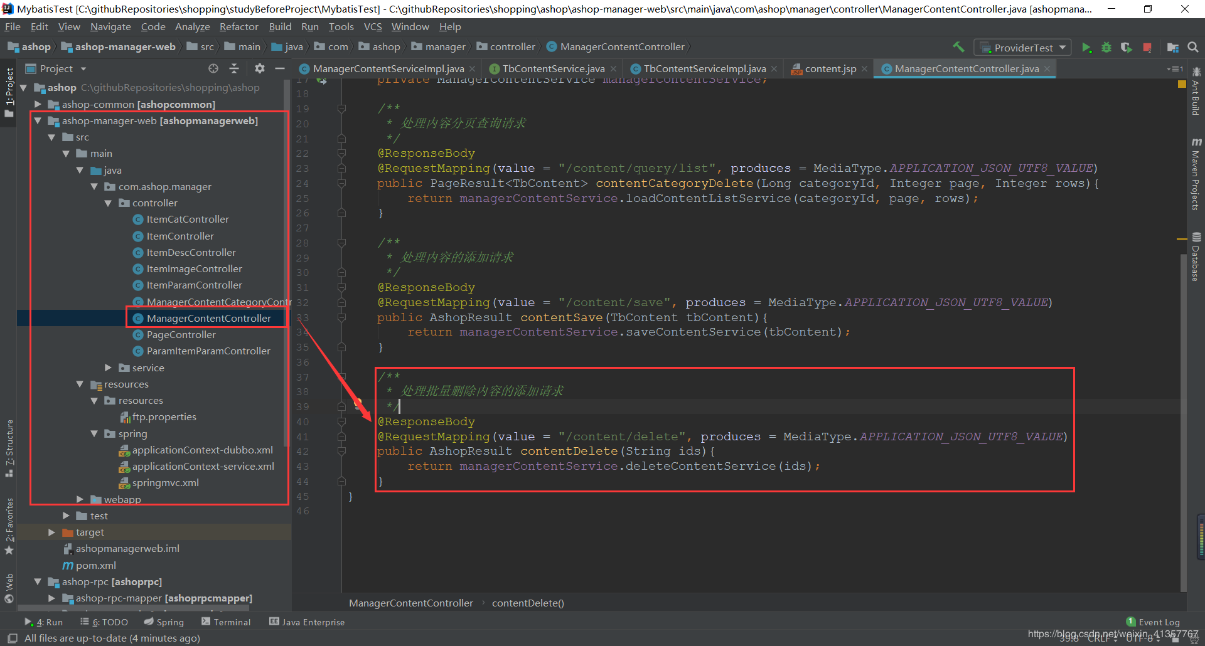
Task: Show hidden editor tabs list
Action: pos(1174,69)
